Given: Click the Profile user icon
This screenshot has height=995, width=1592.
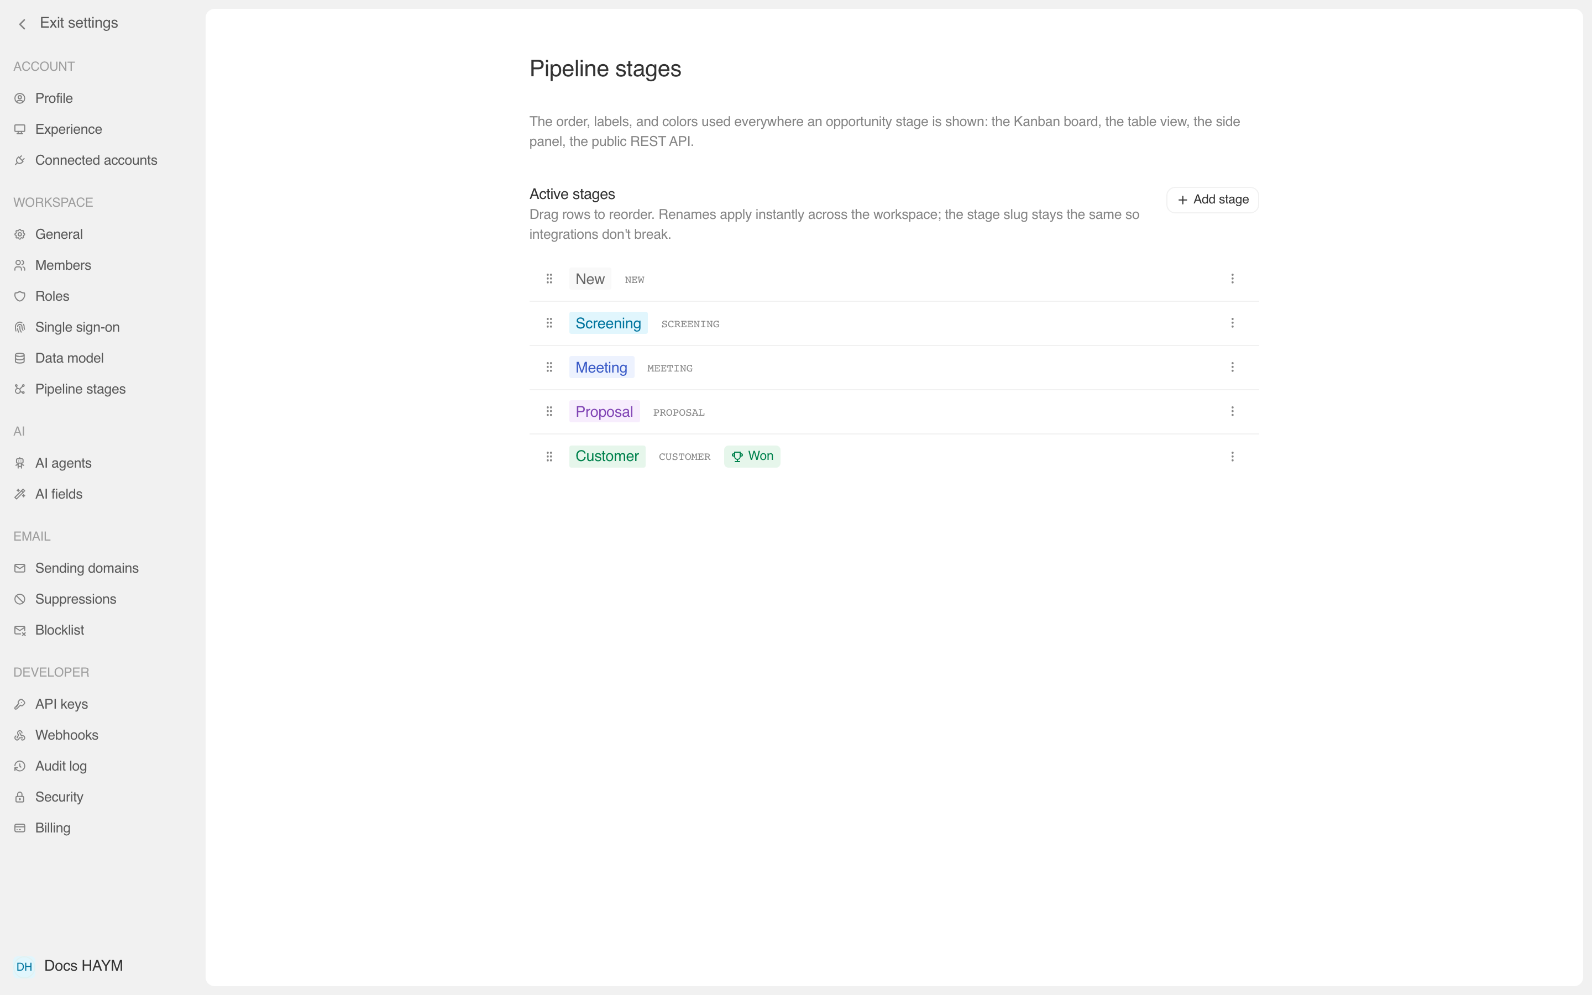Looking at the screenshot, I should (20, 98).
